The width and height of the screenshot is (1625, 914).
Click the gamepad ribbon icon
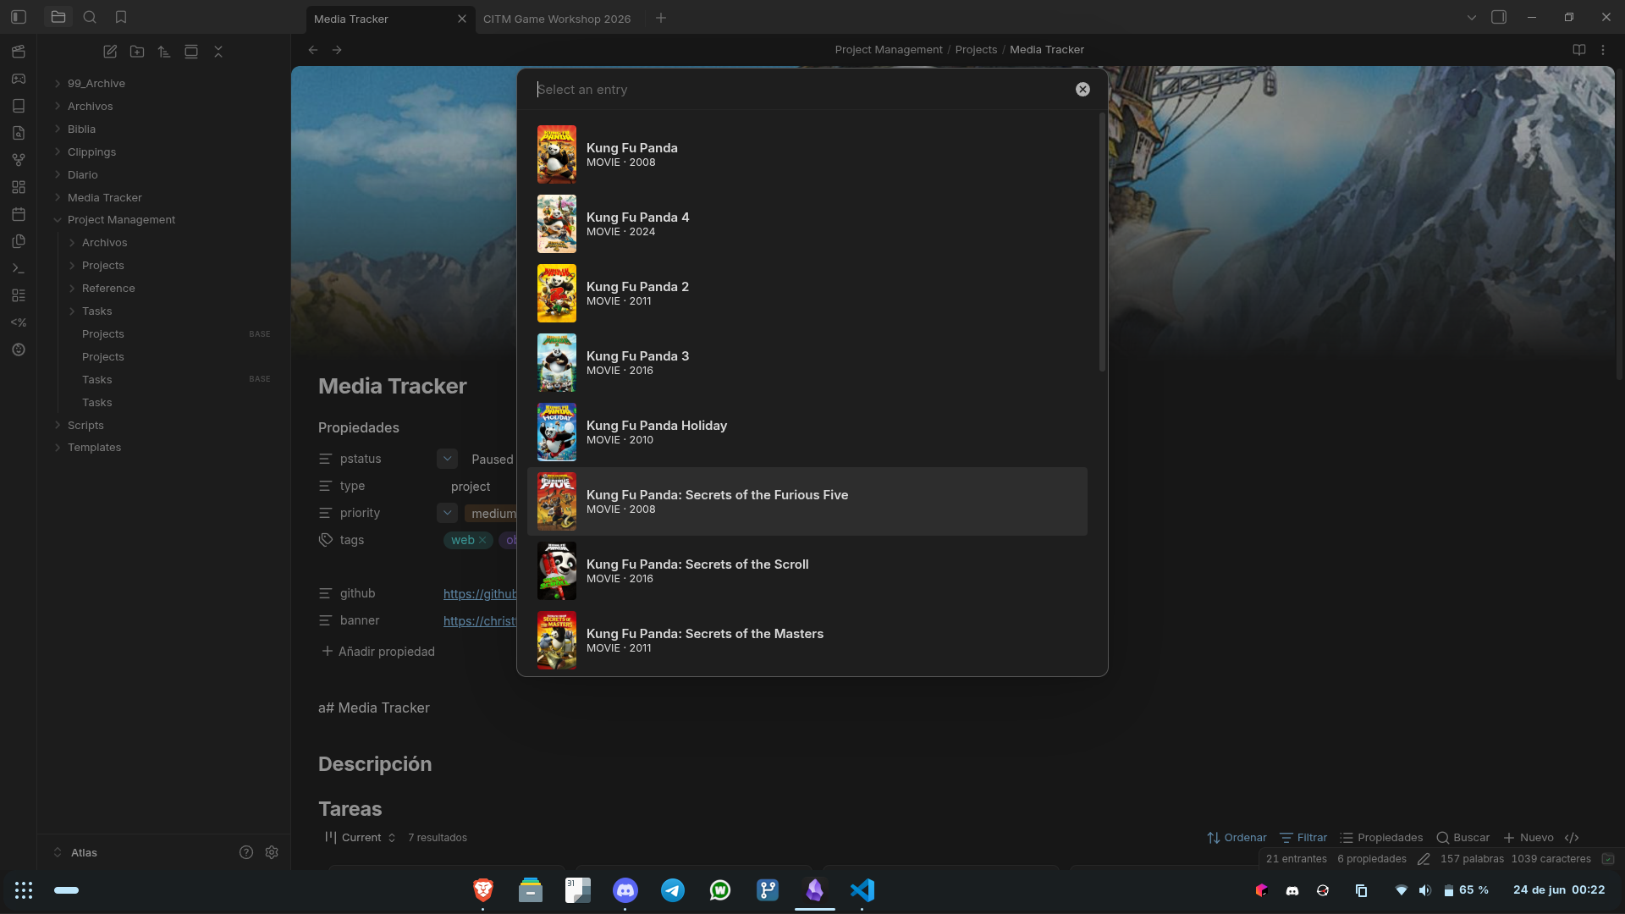pos(19,79)
